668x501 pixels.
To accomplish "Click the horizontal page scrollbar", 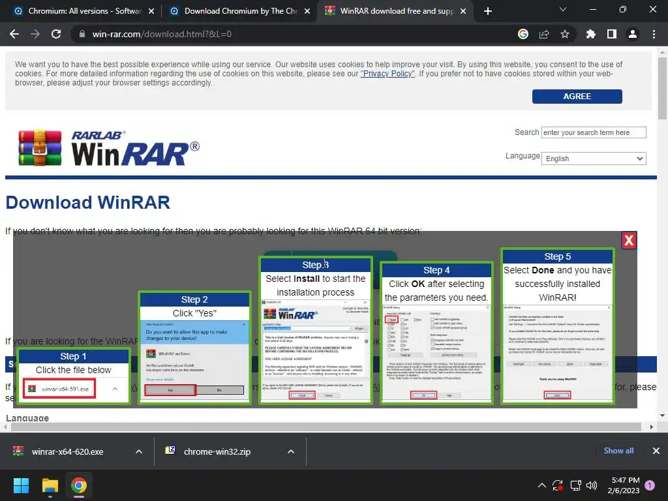I will (326, 427).
